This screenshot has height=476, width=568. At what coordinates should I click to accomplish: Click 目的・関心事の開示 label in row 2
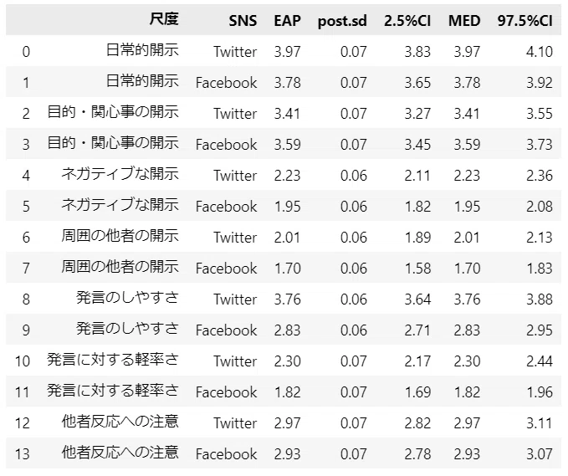[x=113, y=112]
